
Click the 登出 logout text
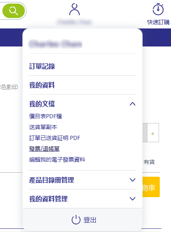tap(90, 220)
